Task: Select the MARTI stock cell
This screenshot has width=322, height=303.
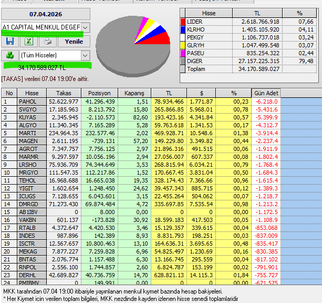Action: pos(32,133)
